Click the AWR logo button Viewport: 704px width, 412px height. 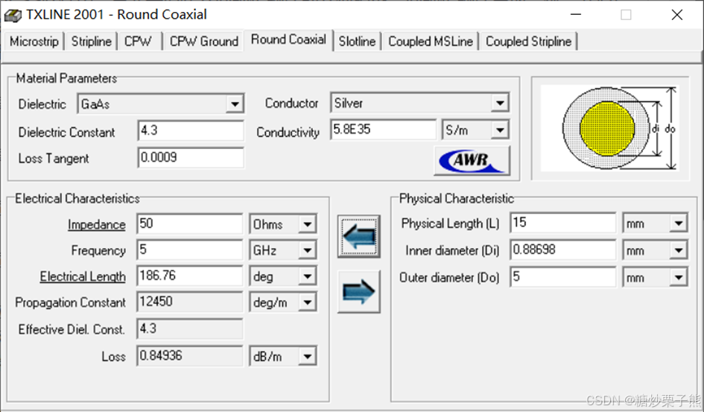472,160
